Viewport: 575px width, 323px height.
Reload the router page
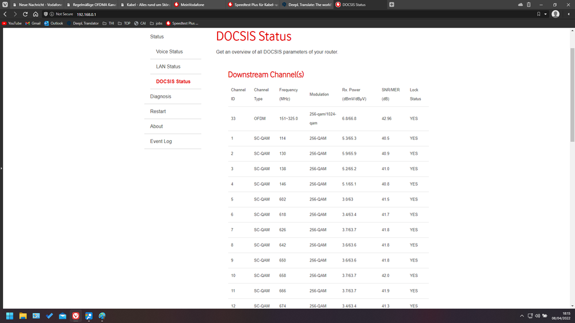point(25,14)
